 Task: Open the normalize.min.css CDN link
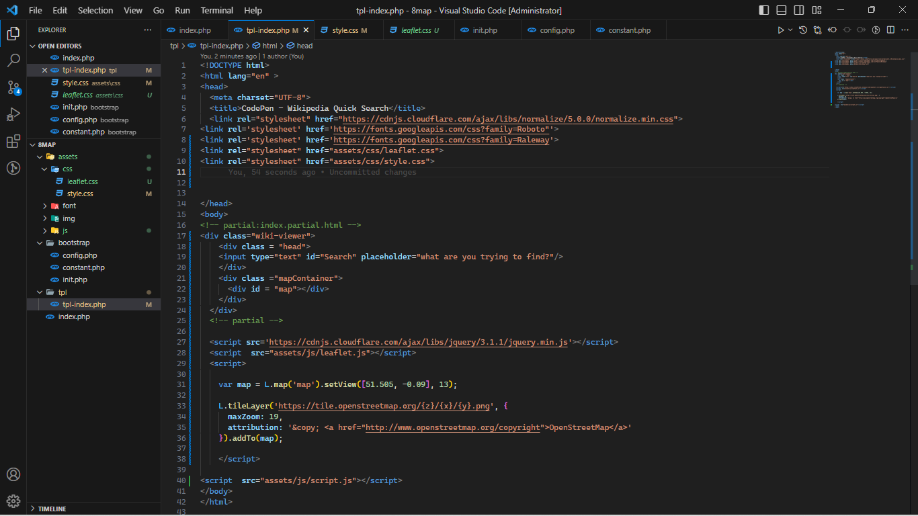(x=508, y=119)
